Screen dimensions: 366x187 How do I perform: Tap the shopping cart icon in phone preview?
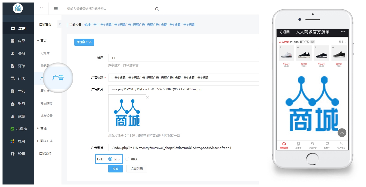(327, 144)
